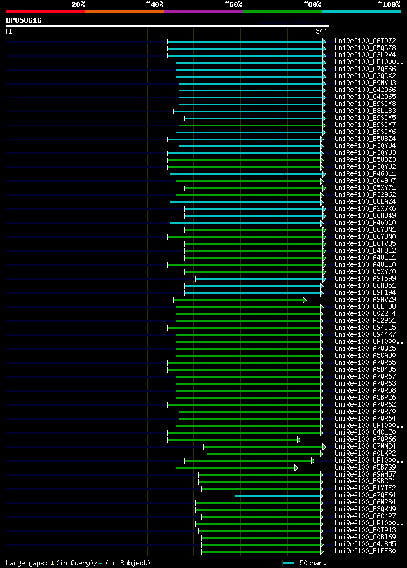Click the UniRef100_A7QF64 label
407x568 pixels.
[365, 495]
